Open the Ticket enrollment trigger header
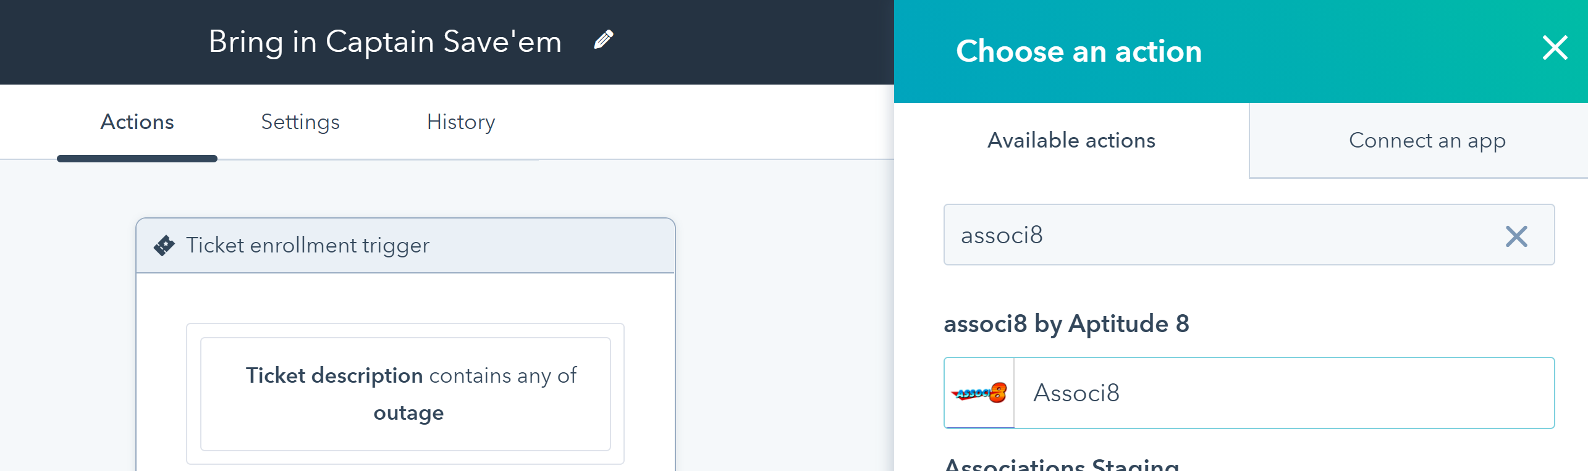 tap(405, 245)
